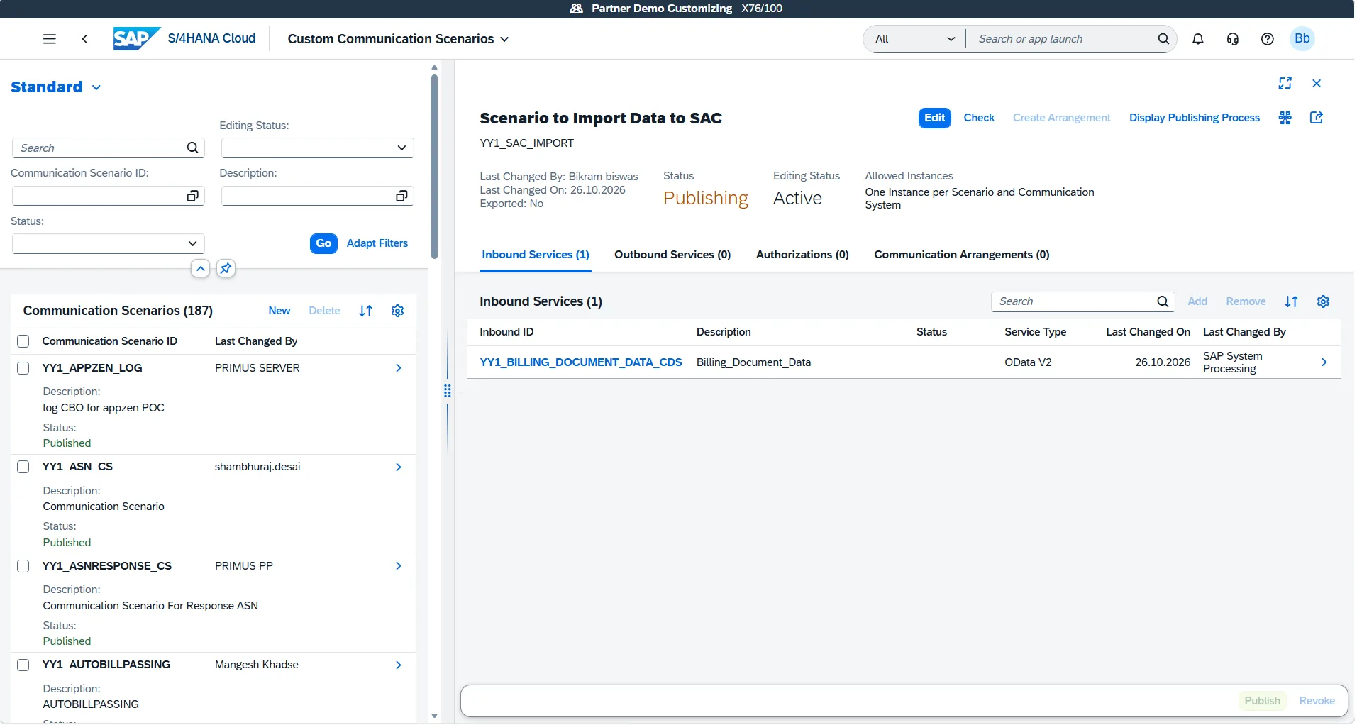Go back using the header back arrow

(x=84, y=39)
